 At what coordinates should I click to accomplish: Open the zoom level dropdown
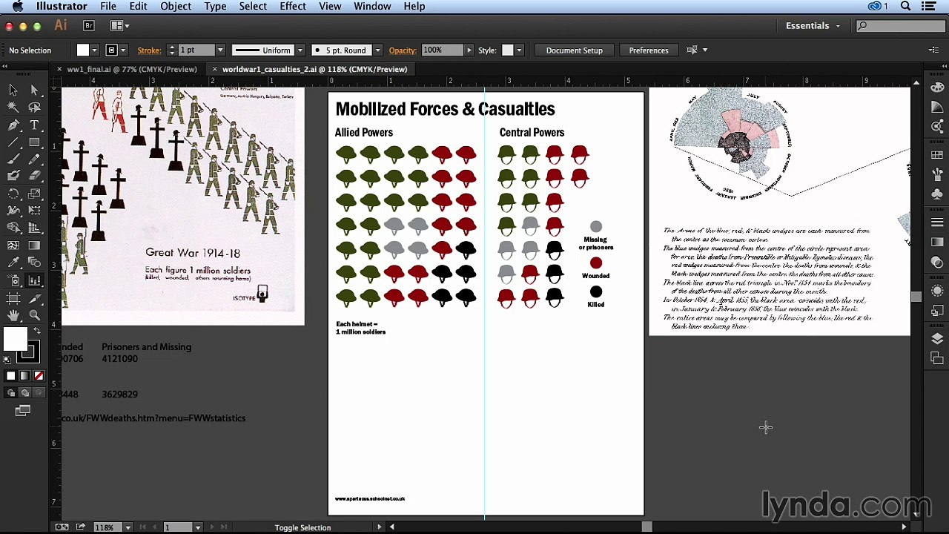tap(128, 527)
